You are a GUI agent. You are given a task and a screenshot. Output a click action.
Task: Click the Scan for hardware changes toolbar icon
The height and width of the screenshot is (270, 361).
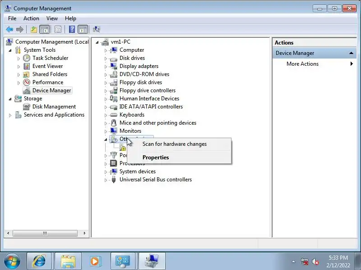[x=97, y=29]
